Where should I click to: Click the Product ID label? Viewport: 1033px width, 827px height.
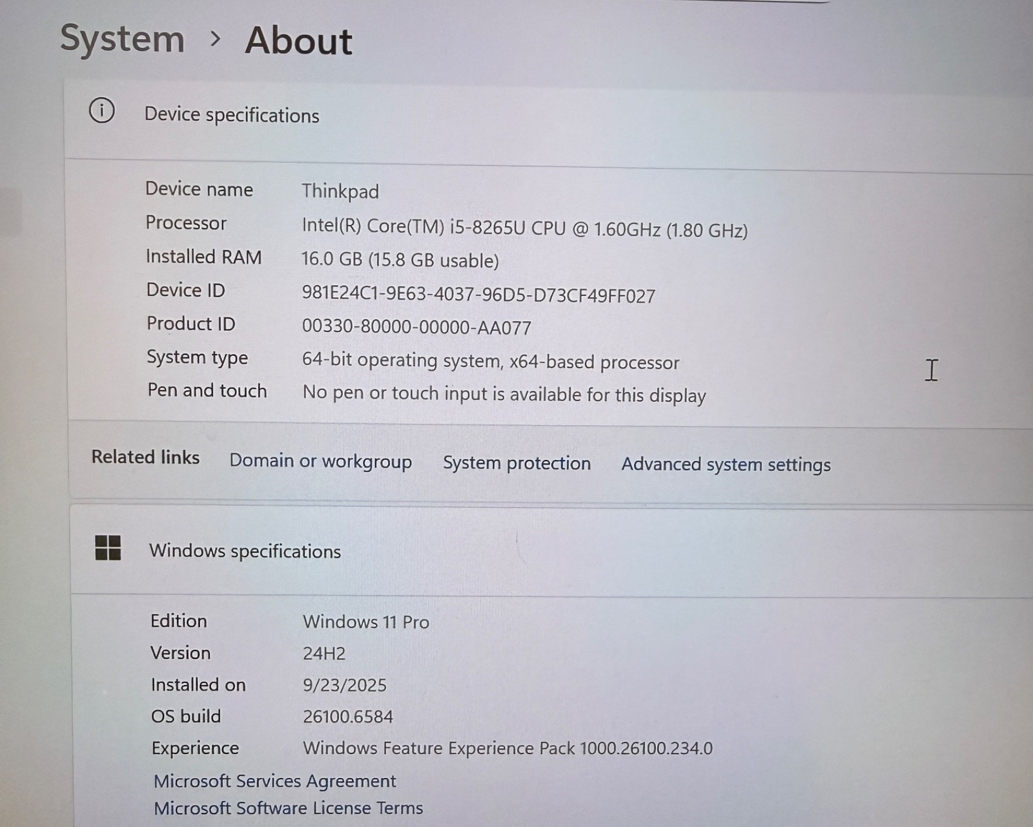coord(191,324)
